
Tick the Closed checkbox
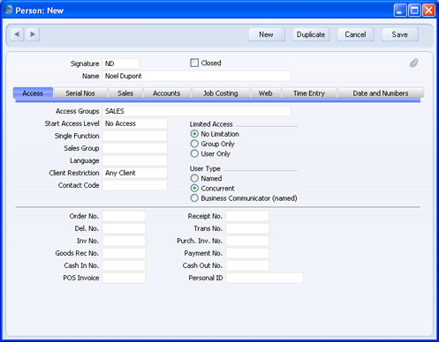[x=194, y=63]
